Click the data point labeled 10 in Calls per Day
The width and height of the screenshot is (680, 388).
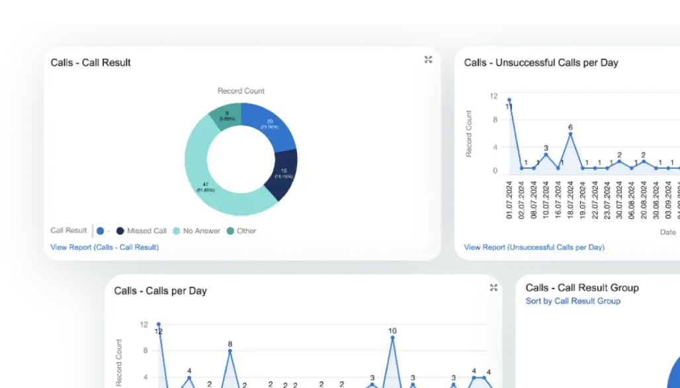coord(392,338)
